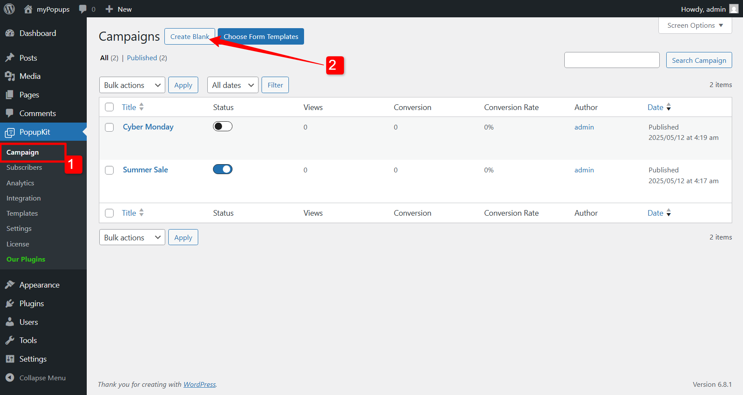The image size is (743, 395).
Task: Click the top Apply button
Action: (183, 85)
